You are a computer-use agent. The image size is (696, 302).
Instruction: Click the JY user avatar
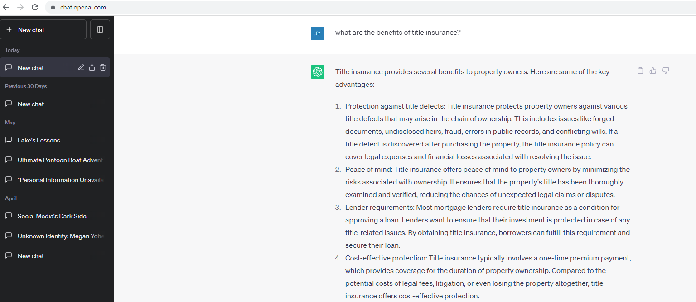coord(318,33)
